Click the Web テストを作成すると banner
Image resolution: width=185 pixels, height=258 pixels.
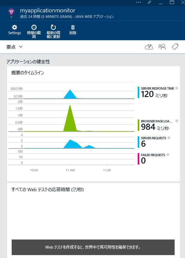coord(93,247)
